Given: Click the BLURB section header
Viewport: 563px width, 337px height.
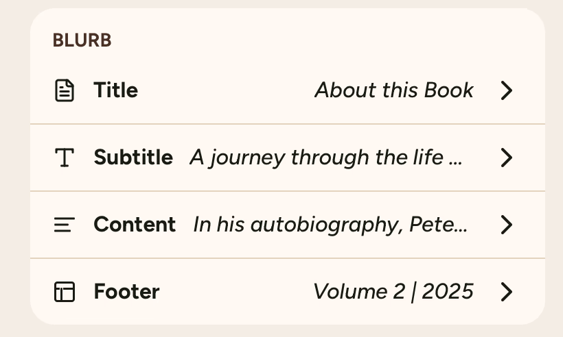Looking at the screenshot, I should click(82, 41).
